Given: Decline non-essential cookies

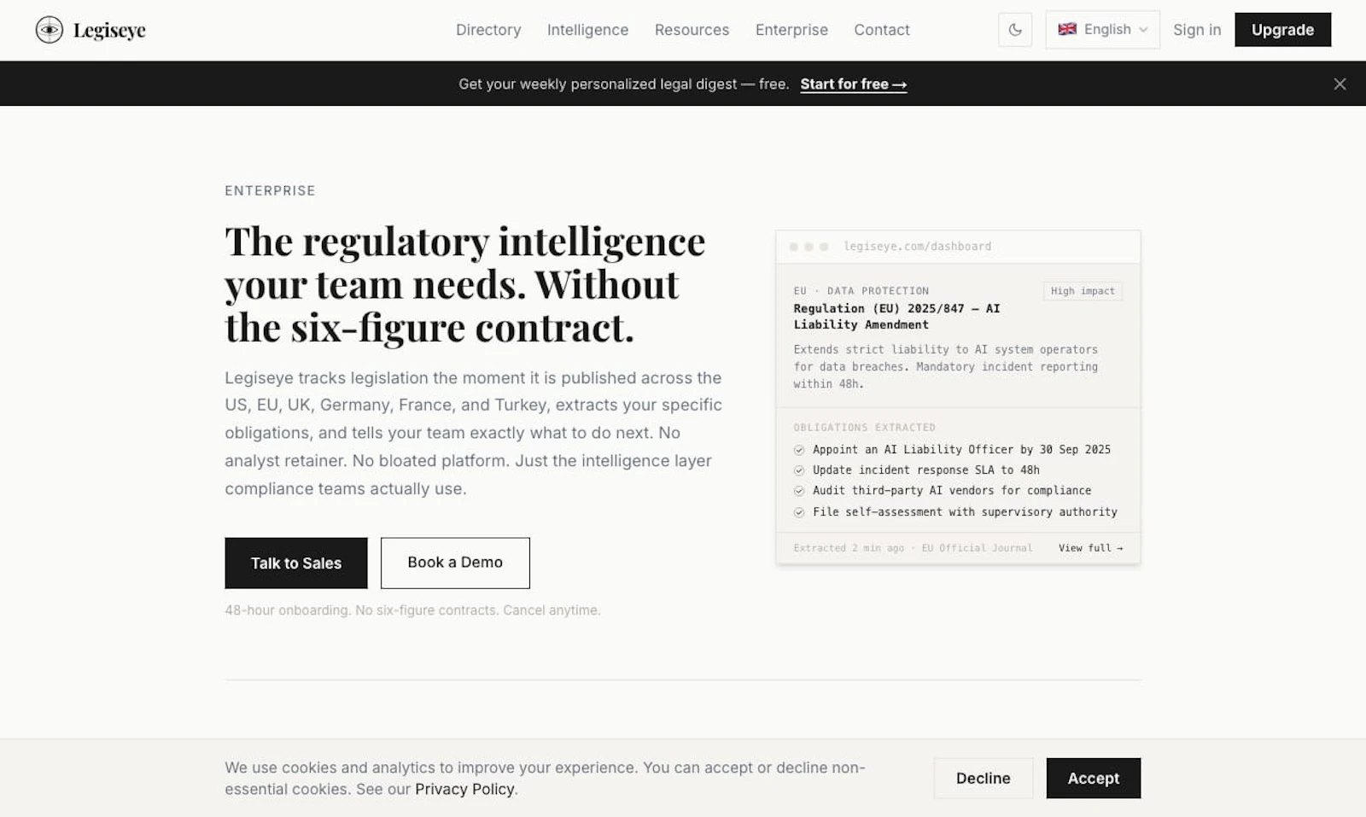Looking at the screenshot, I should pos(983,779).
